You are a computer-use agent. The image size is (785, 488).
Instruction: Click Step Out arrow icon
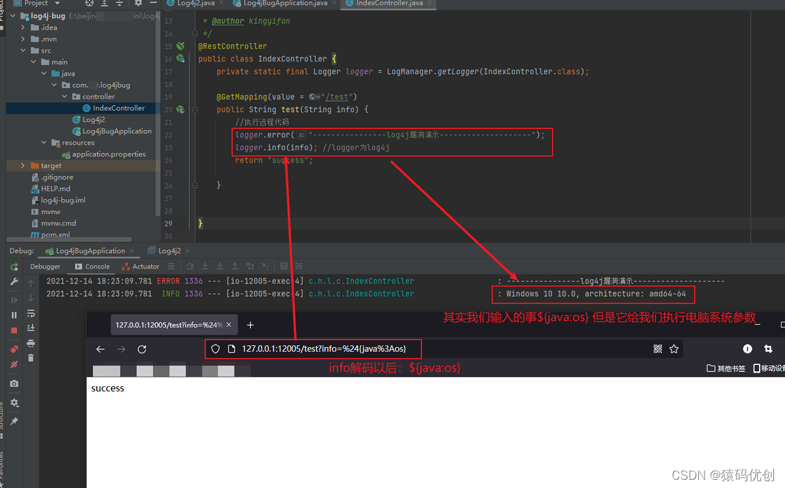[235, 266]
